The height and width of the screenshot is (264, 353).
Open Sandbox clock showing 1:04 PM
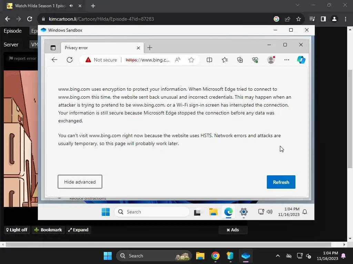289,212
